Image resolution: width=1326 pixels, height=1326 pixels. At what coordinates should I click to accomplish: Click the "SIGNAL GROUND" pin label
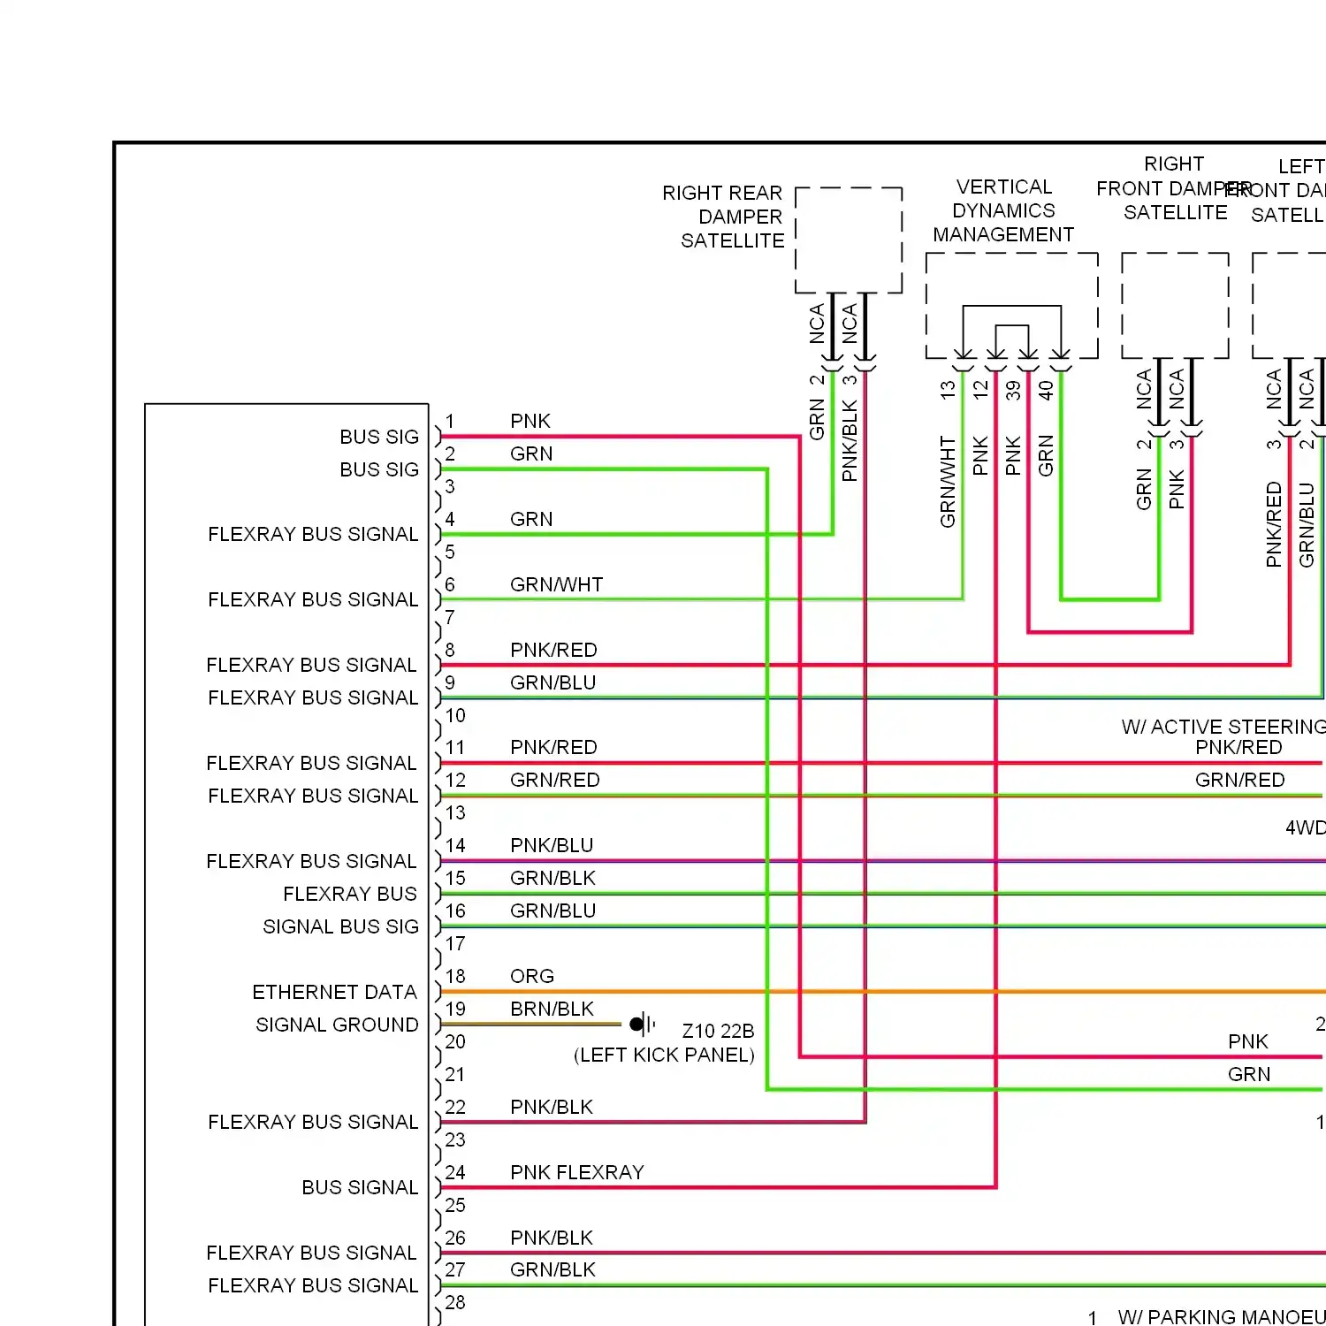[x=337, y=1025]
